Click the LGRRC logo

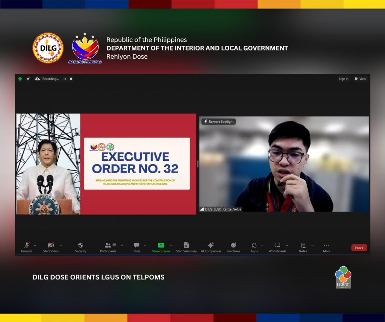click(343, 277)
